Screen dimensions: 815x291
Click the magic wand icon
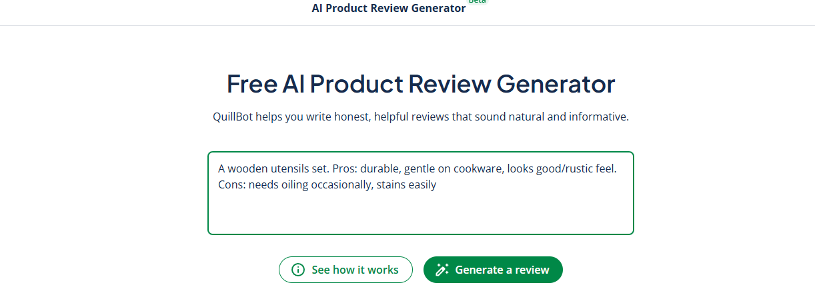click(442, 270)
